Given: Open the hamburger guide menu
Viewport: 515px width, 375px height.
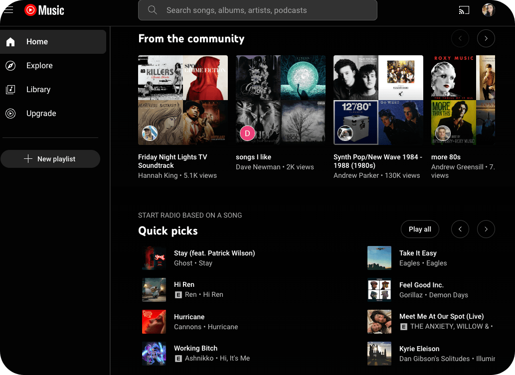Looking at the screenshot, I should [8, 10].
